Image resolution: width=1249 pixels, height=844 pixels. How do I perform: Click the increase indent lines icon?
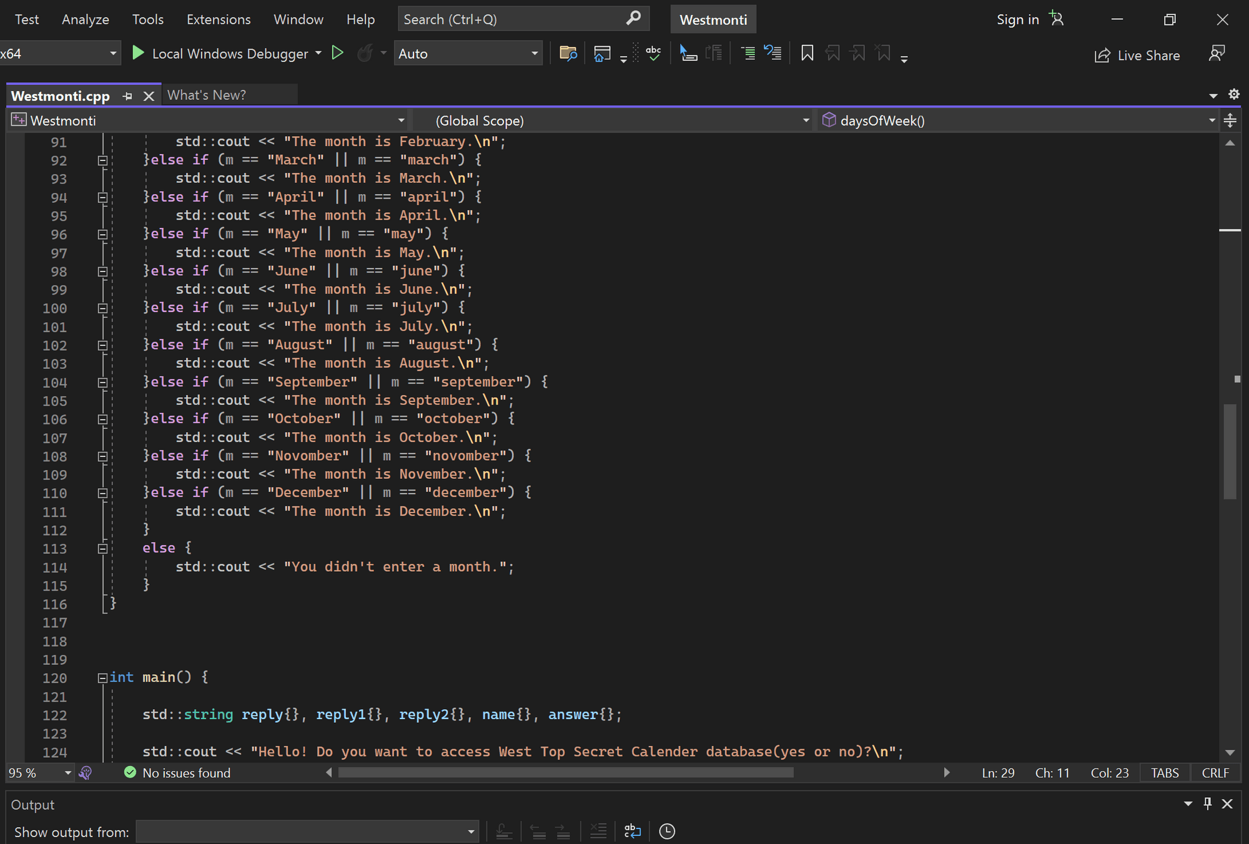(748, 54)
